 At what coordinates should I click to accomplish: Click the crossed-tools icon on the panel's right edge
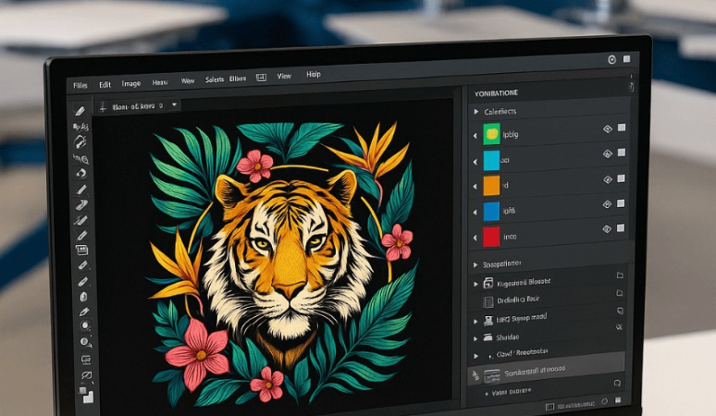(x=619, y=327)
